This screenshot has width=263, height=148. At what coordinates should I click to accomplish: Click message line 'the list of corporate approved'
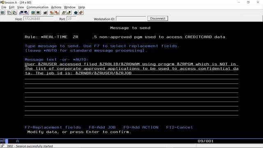coord(131,69)
